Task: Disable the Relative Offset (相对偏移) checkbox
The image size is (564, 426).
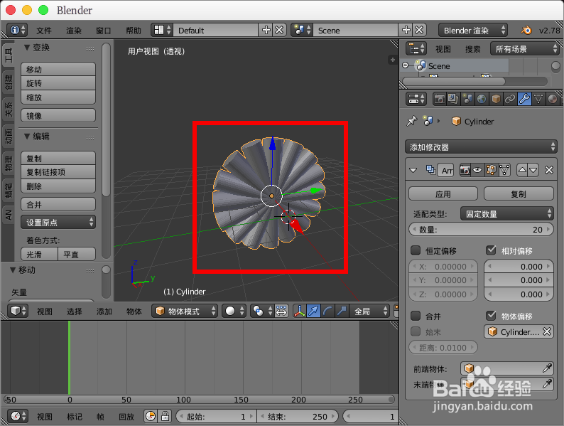Action: coord(491,250)
